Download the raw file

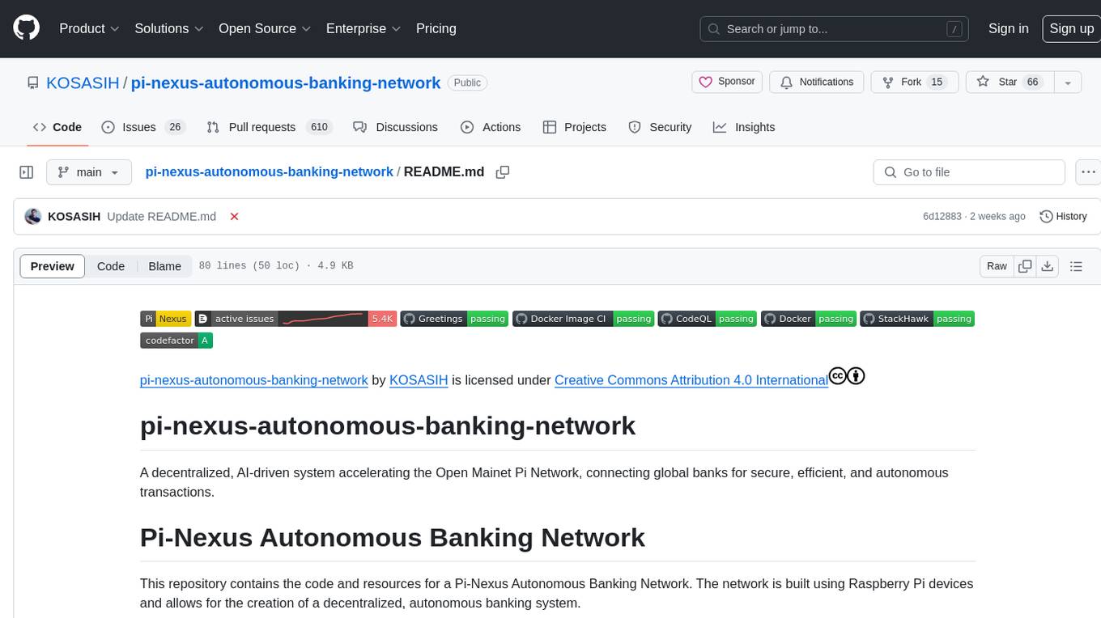1048,266
